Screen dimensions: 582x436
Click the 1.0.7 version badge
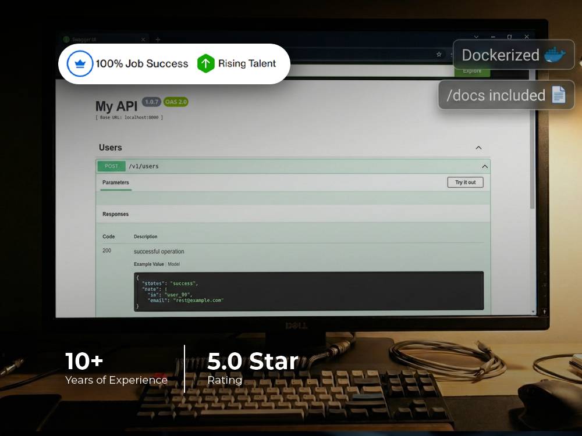pos(151,102)
